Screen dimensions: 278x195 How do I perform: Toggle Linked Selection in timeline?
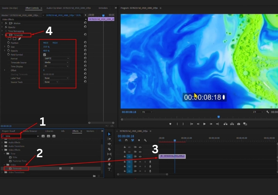coord(133,140)
